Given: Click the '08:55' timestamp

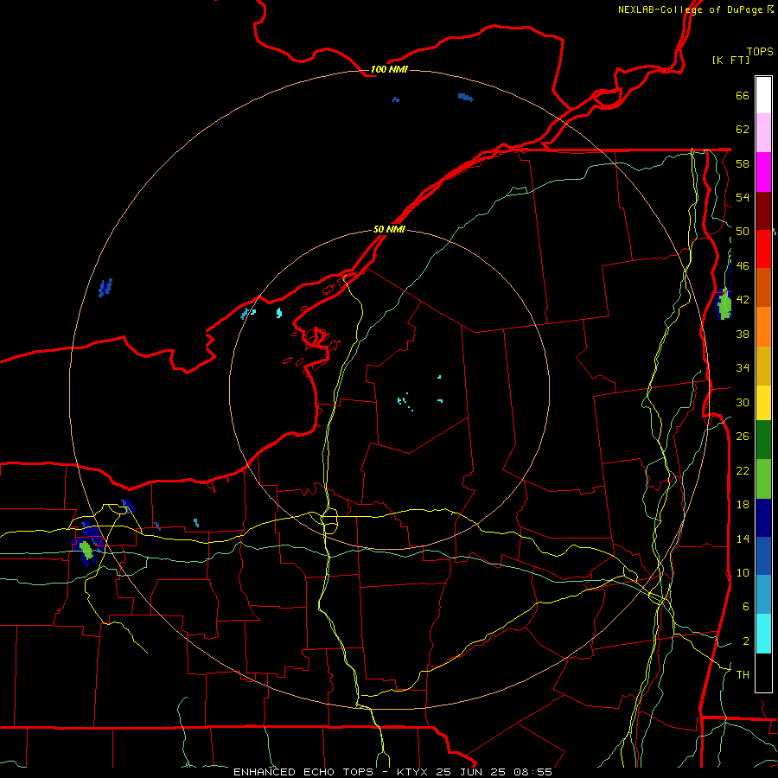Looking at the screenshot, I should point(532,772).
